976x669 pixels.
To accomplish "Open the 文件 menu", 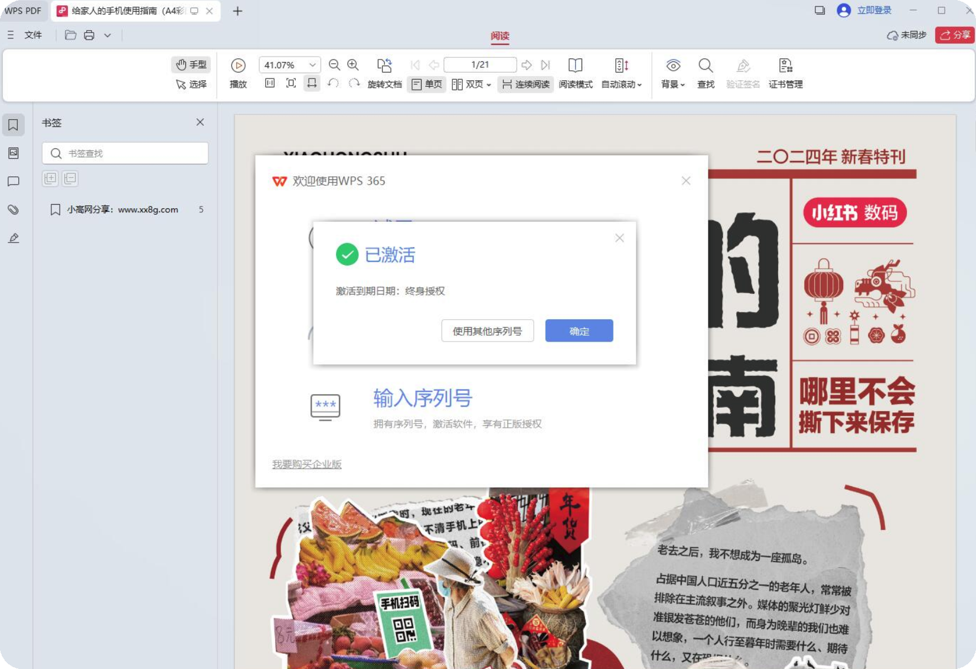I will tap(33, 35).
